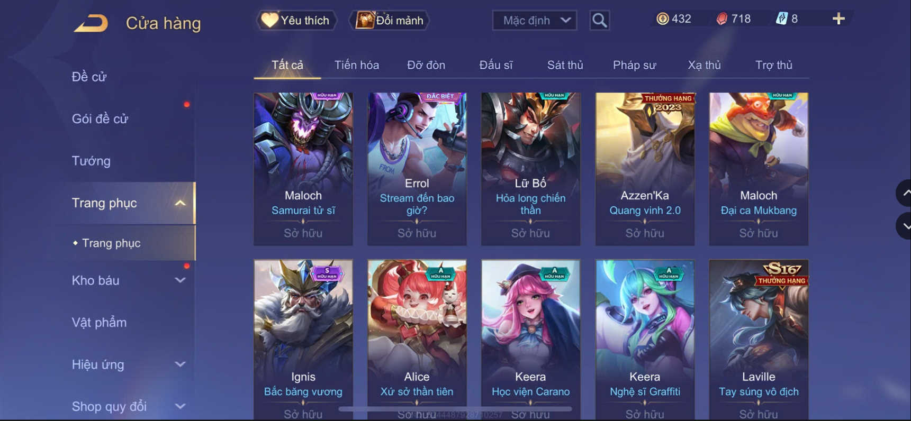Click the blue voucher ticket icon

pyautogui.click(x=781, y=19)
